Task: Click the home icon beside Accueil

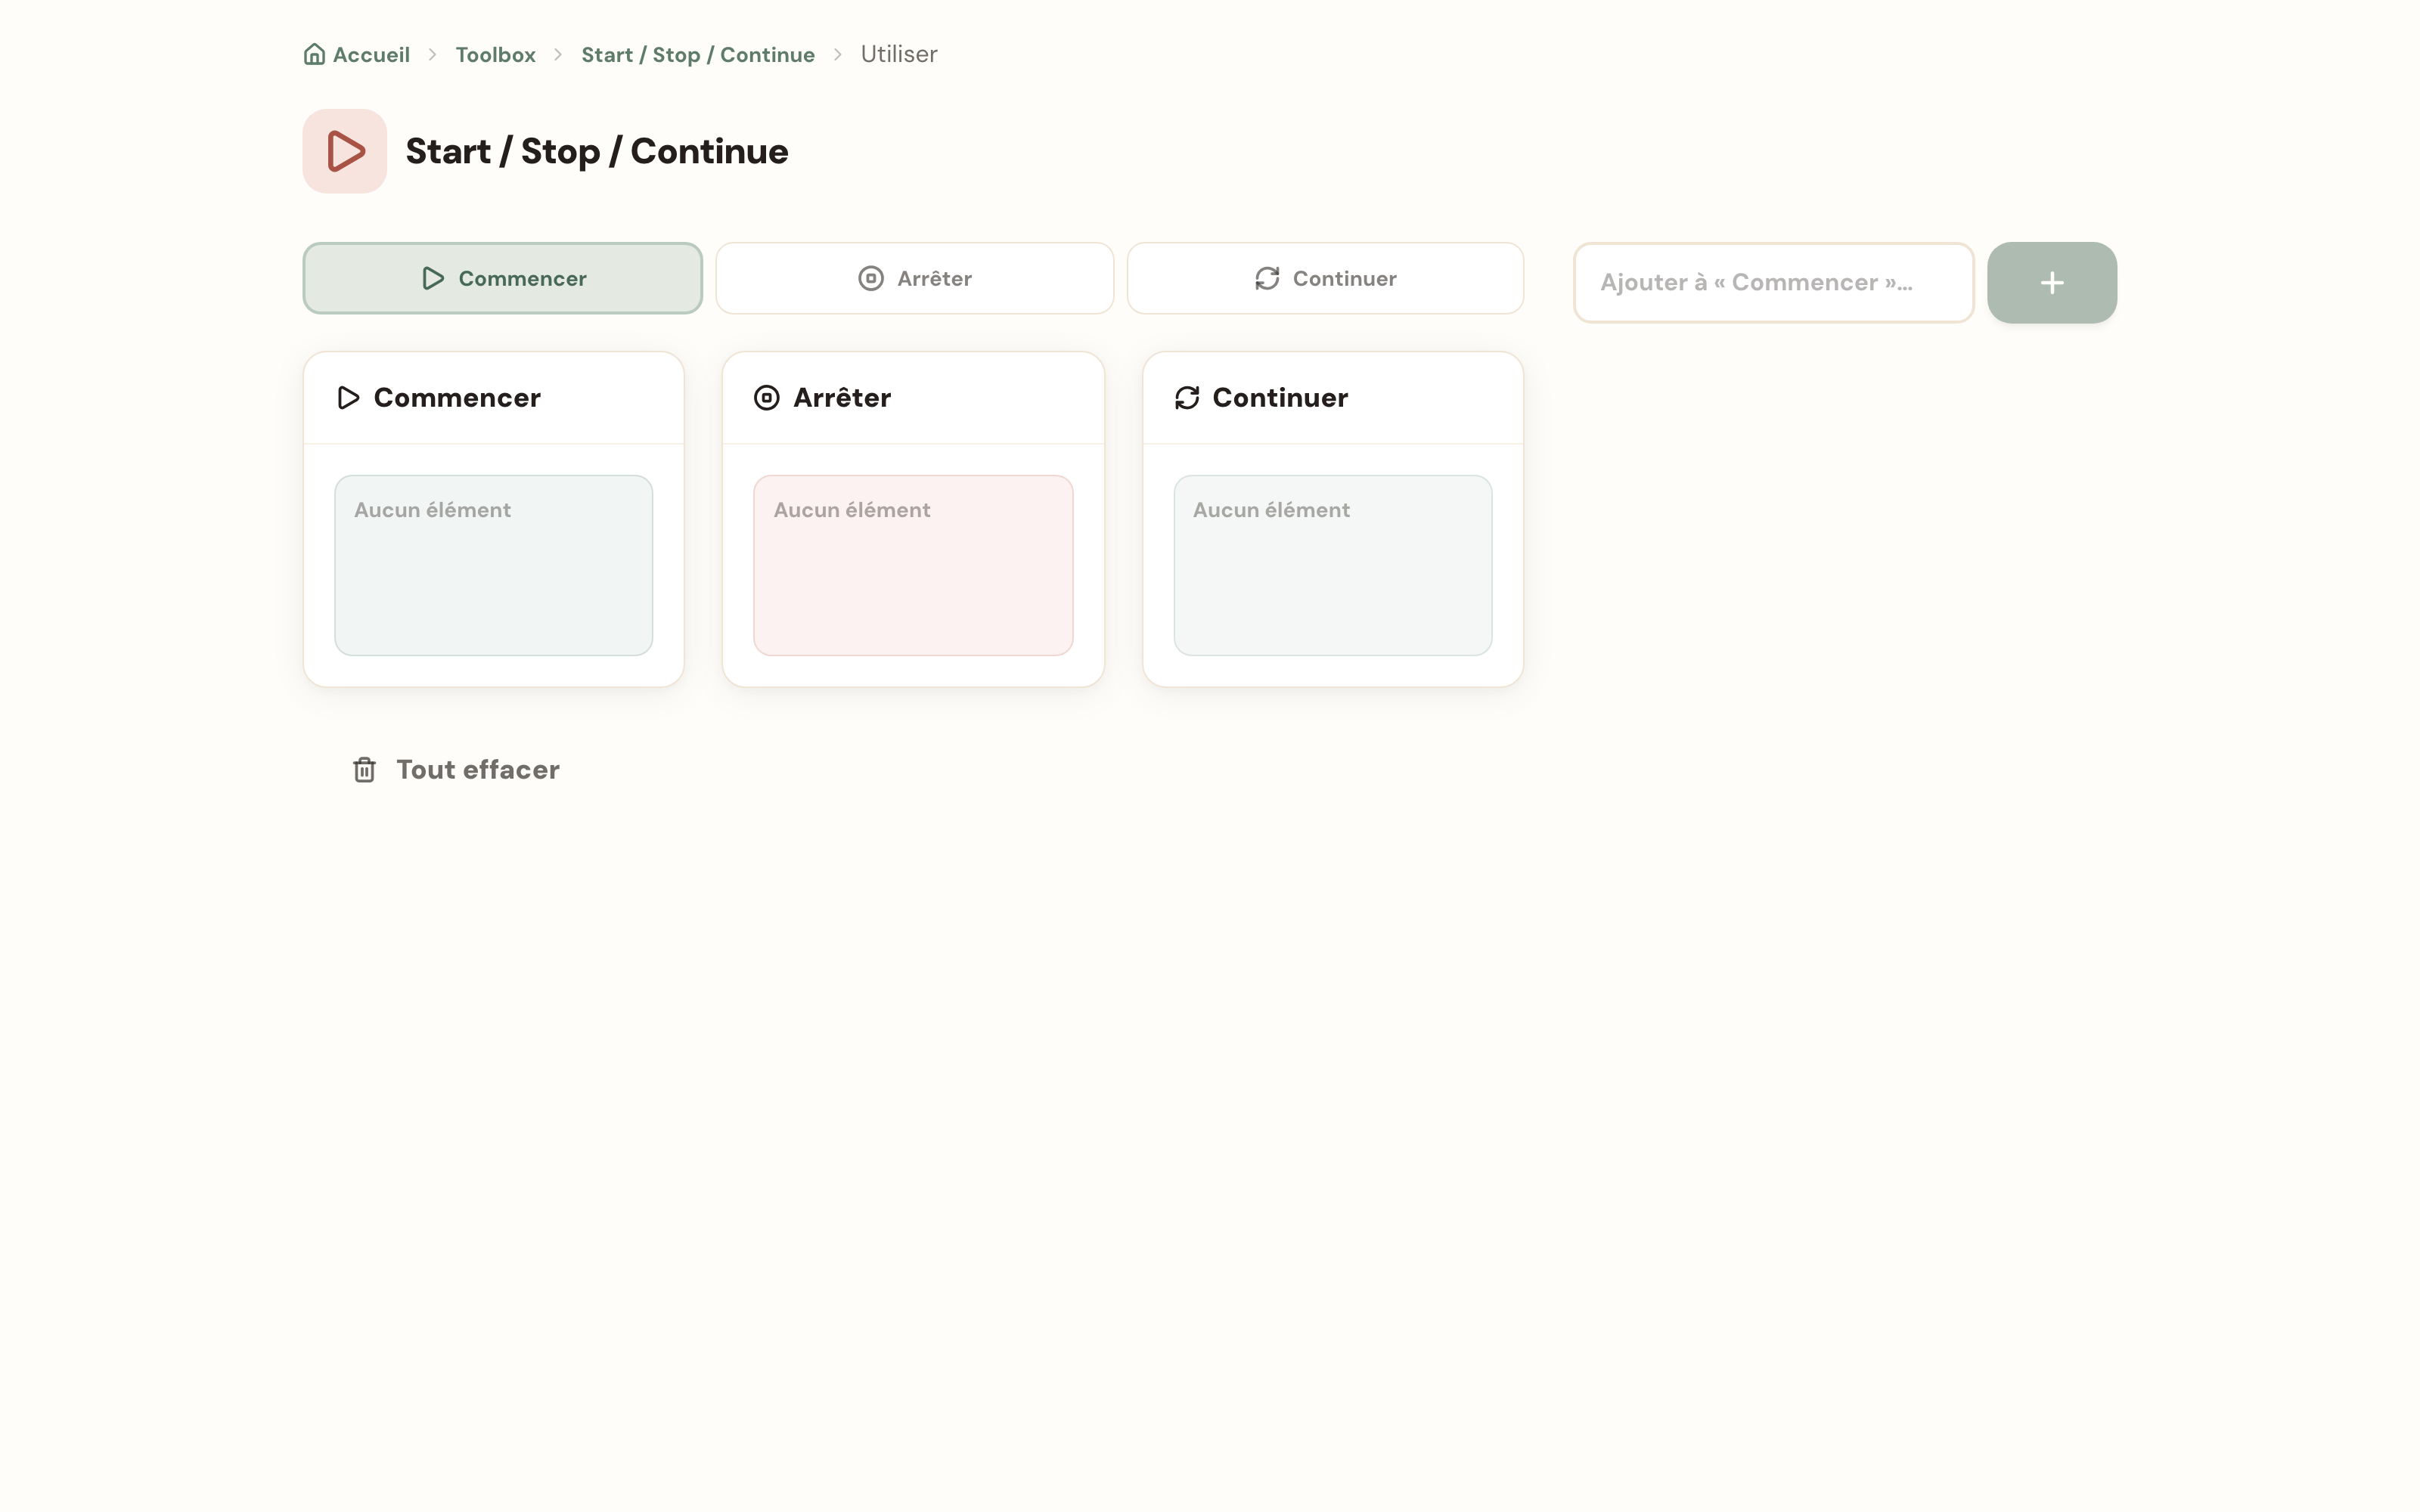Action: 314,54
